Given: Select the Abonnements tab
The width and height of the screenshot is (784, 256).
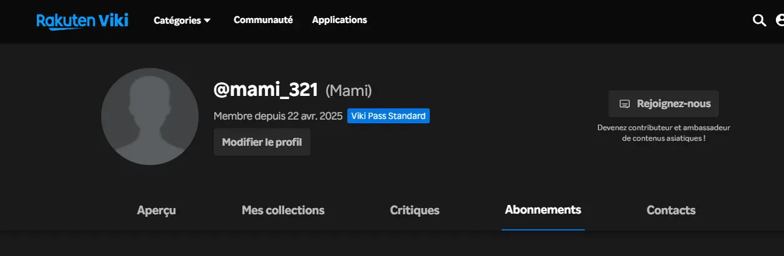Looking at the screenshot, I should (543, 210).
